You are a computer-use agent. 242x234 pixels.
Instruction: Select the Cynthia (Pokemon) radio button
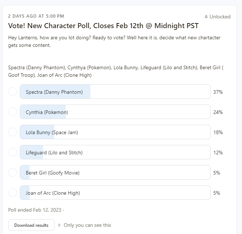pos(13,112)
